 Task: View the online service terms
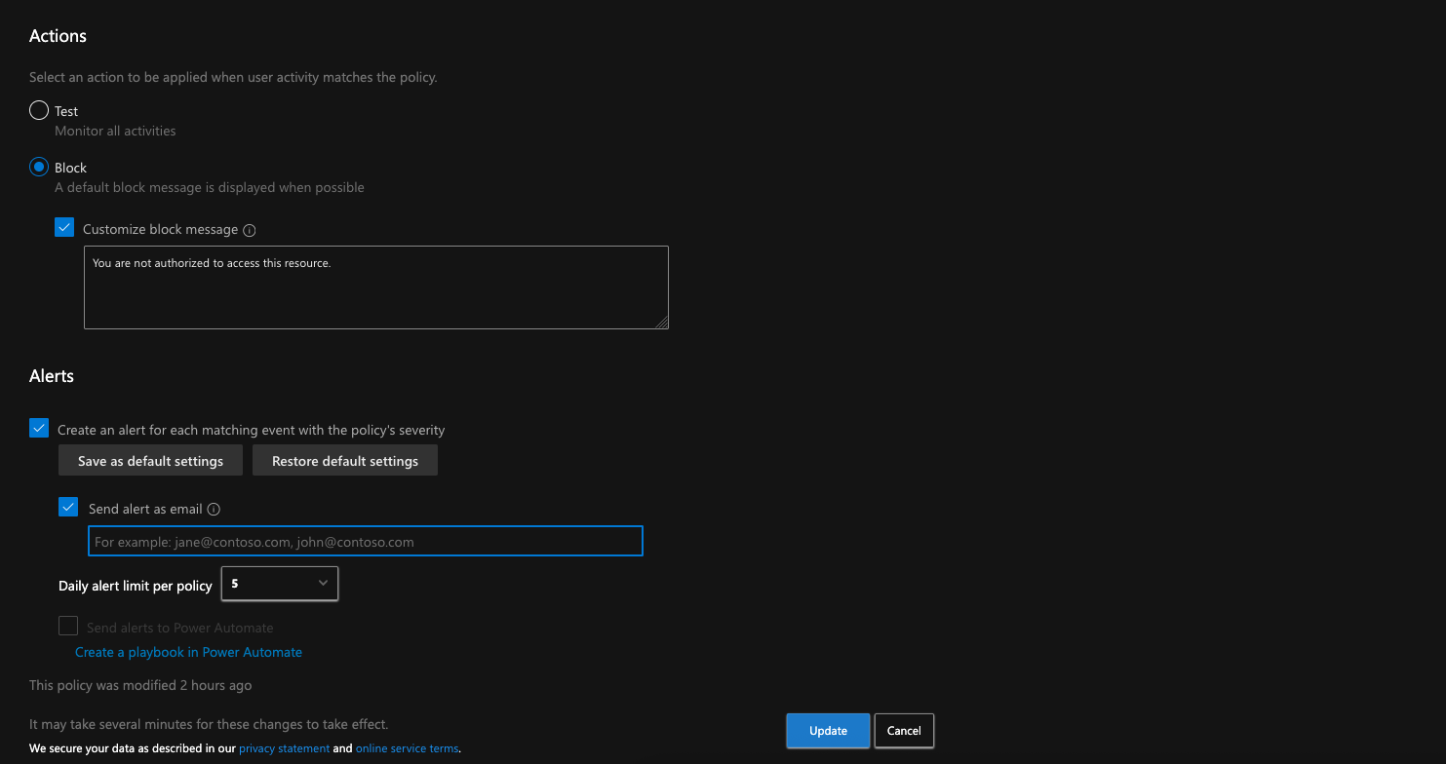coord(407,747)
